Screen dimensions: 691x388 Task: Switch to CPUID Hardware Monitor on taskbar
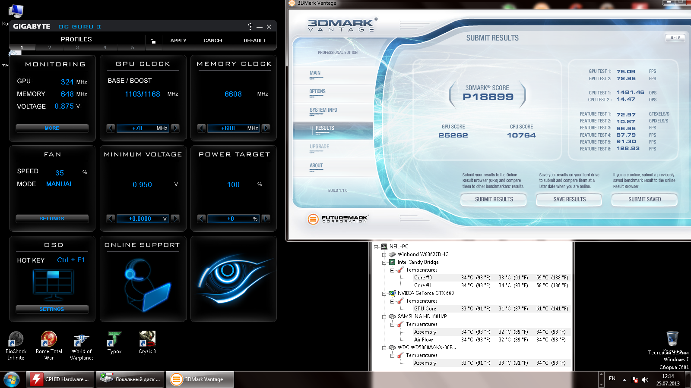coord(60,379)
